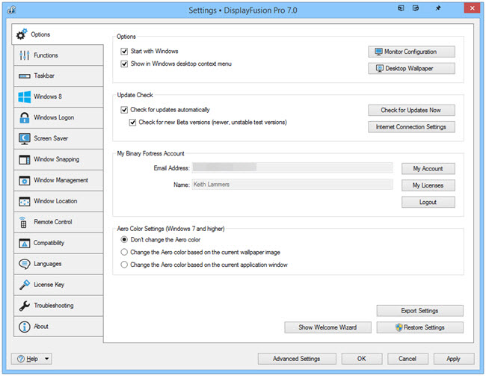Click the Languages speech bubble icon
Image resolution: width=486 pixels, height=376 pixels.
pyautogui.click(x=25, y=264)
